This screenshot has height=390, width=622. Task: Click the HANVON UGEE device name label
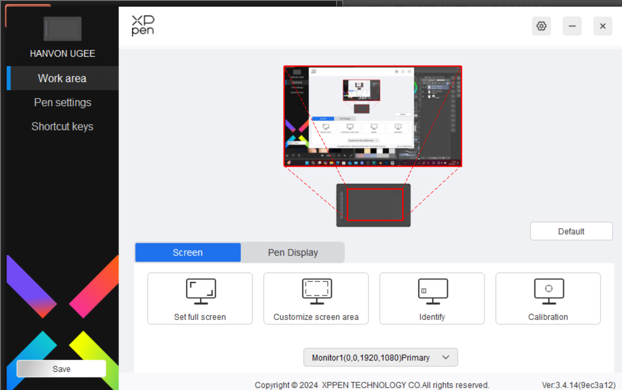[63, 53]
